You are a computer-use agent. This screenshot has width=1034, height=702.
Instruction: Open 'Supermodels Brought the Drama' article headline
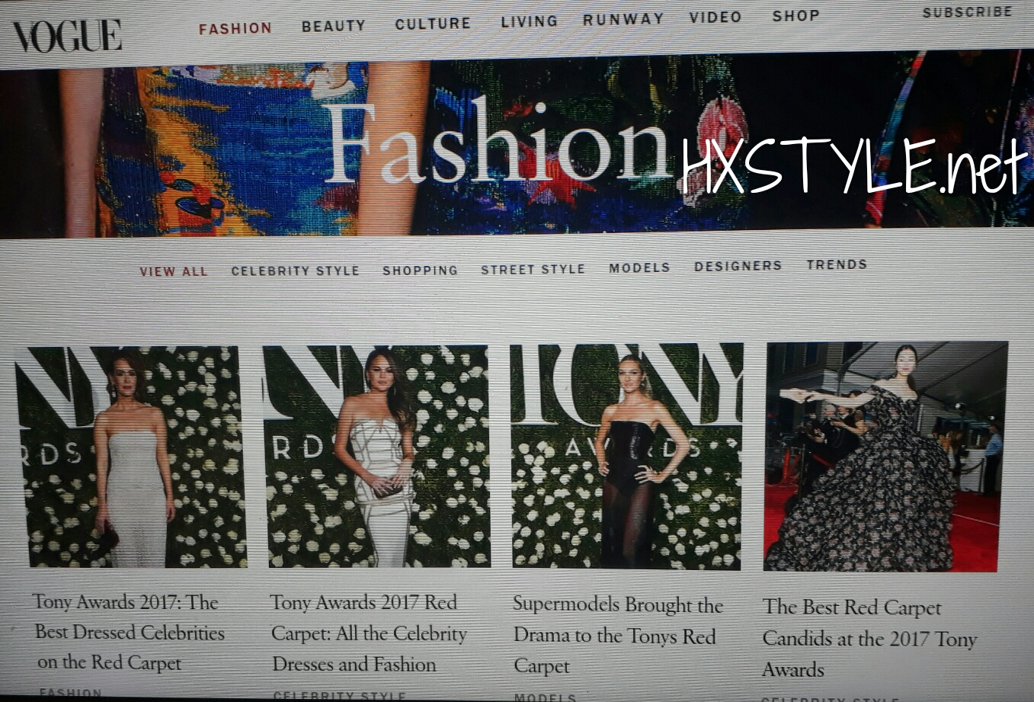point(616,635)
